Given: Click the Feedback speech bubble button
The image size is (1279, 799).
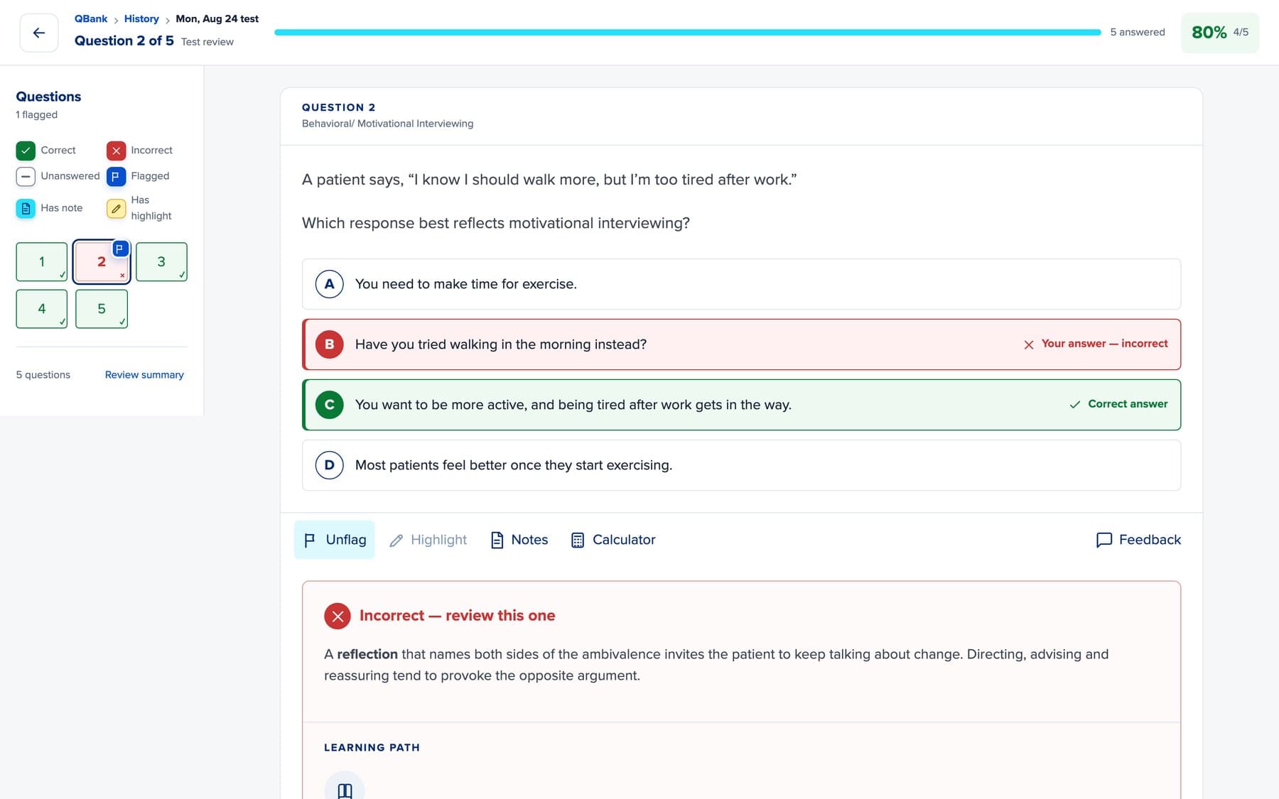Looking at the screenshot, I should point(1138,540).
